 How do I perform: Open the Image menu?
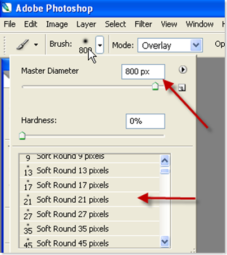(57, 24)
